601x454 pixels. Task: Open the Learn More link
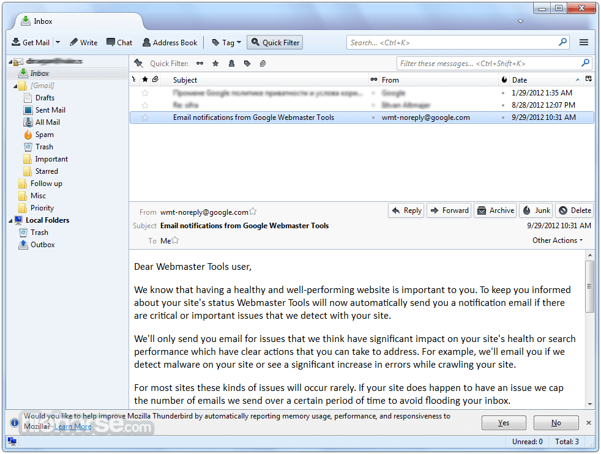pyautogui.click(x=73, y=426)
